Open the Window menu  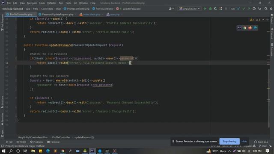point(83,3)
